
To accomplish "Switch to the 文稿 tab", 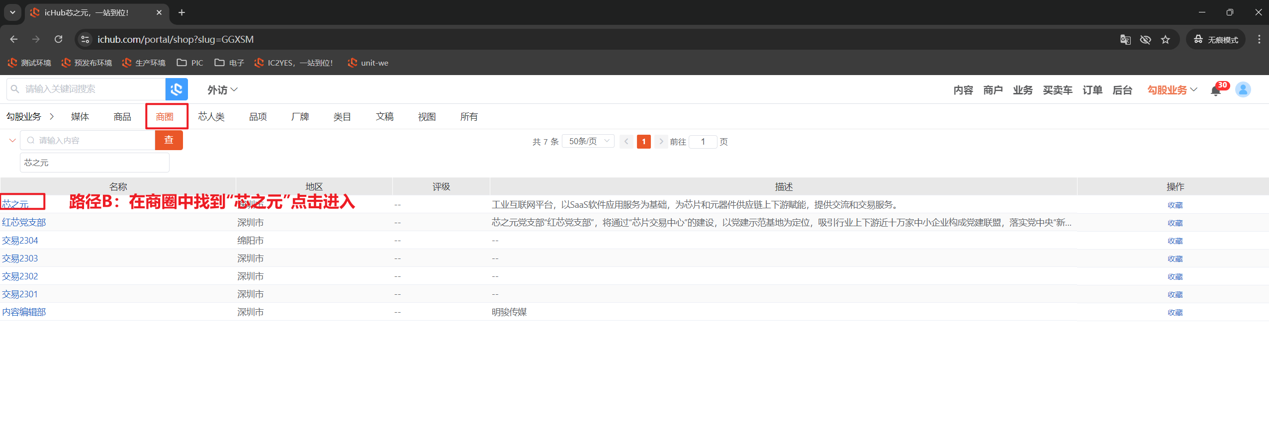I will [385, 116].
